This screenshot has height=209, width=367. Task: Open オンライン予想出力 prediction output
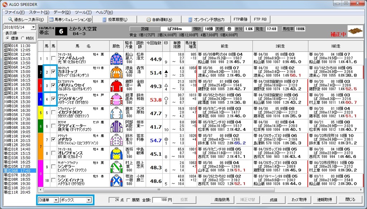(206, 19)
